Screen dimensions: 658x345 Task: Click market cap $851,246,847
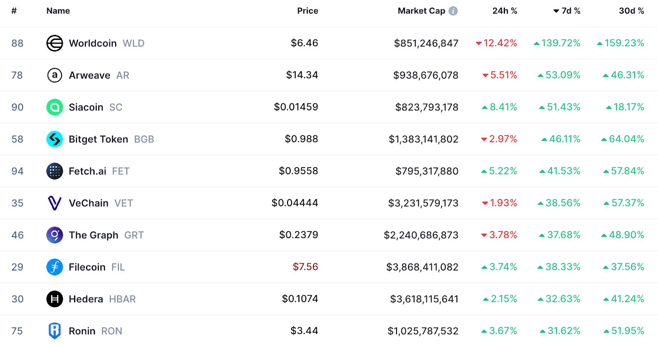pyautogui.click(x=426, y=43)
